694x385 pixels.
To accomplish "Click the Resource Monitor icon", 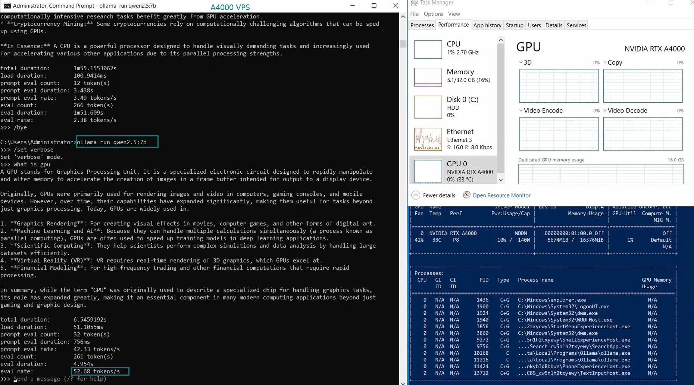I will pyautogui.click(x=466, y=195).
